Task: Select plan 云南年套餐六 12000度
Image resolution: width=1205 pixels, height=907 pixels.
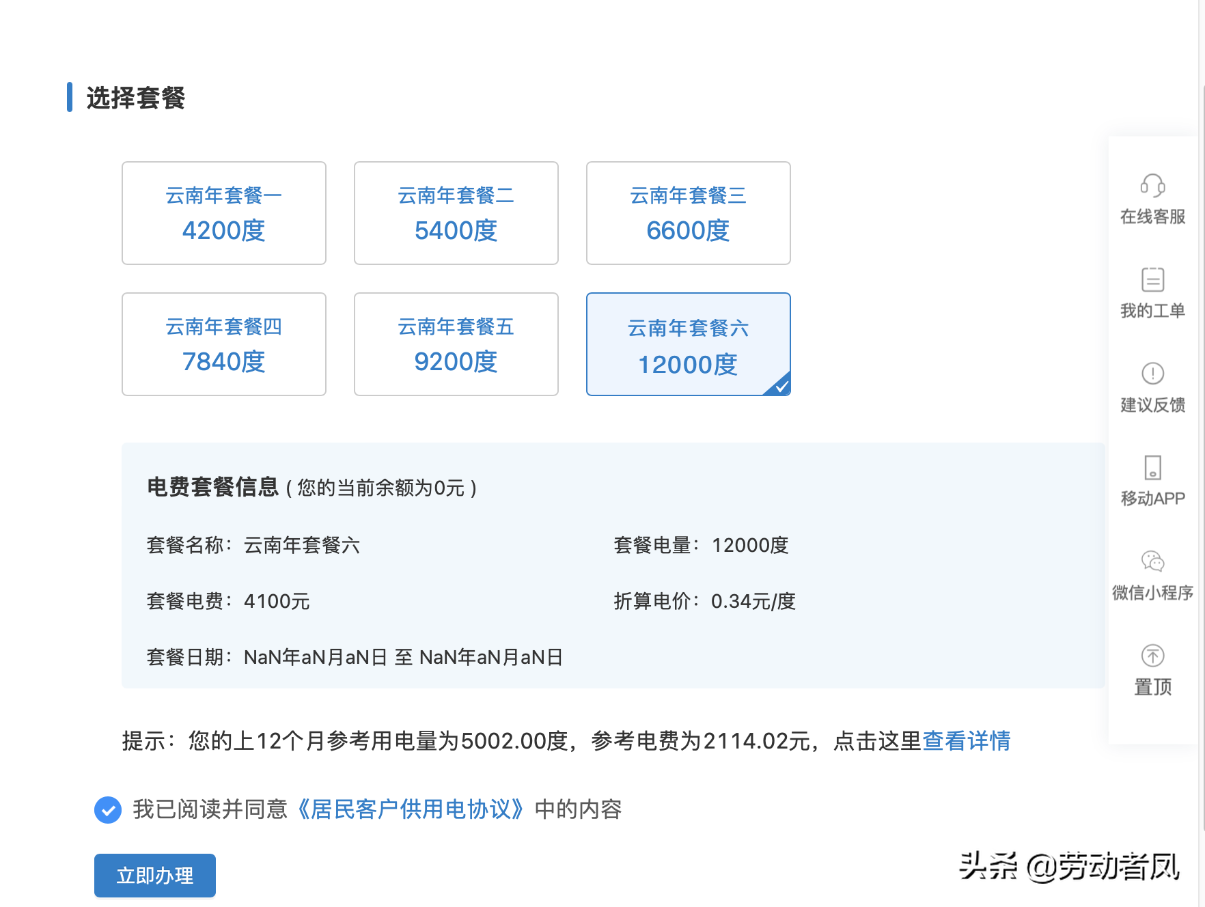Action: [x=689, y=344]
